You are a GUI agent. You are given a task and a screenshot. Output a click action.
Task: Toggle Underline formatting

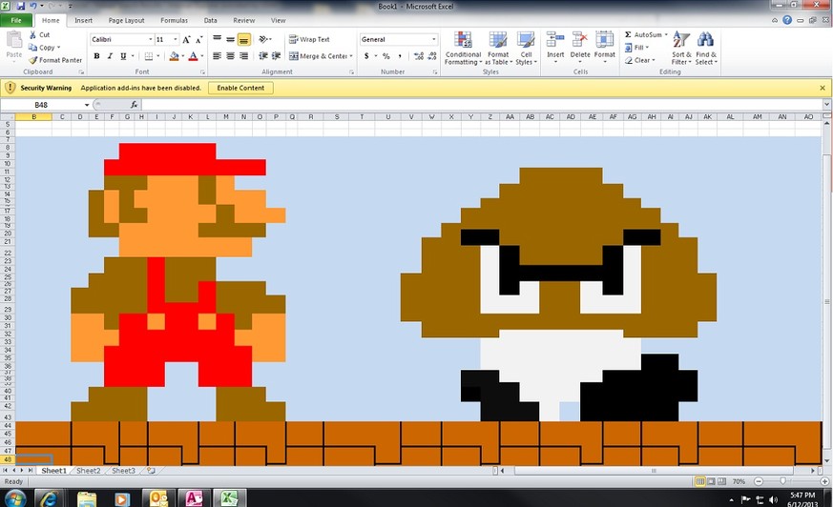click(x=123, y=56)
